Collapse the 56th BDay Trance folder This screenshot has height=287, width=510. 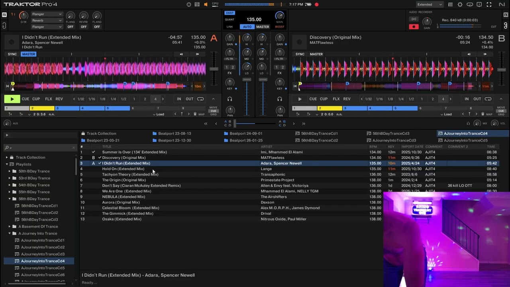coord(10,199)
